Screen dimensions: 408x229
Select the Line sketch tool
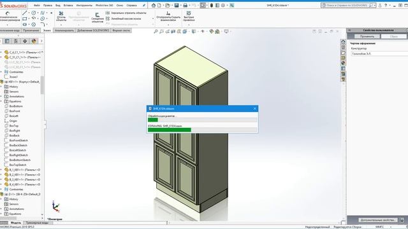[24, 13]
